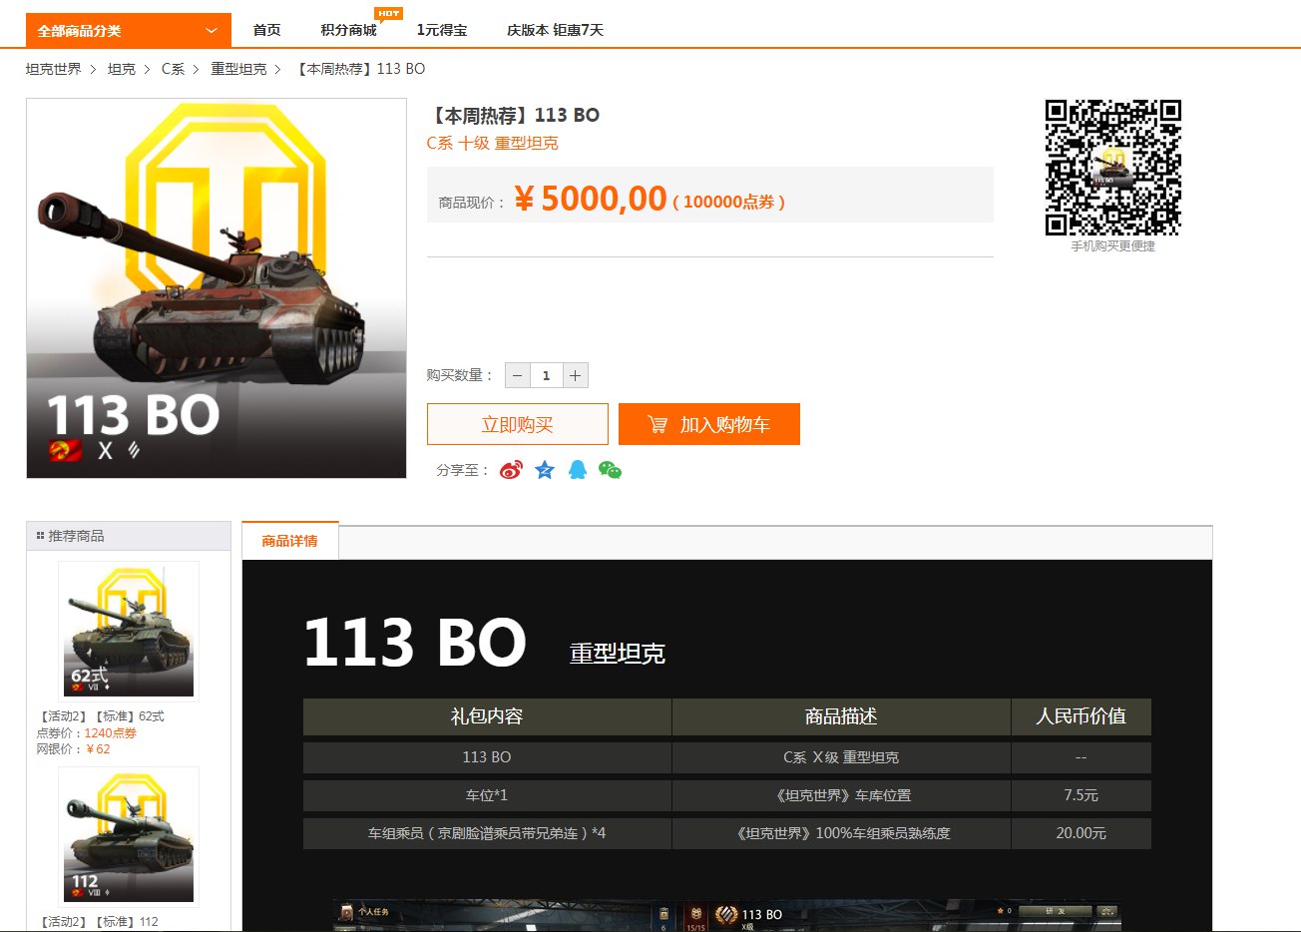Decrease purchase quantity with minus button
Screen dimensions: 1301x932
pos(517,375)
